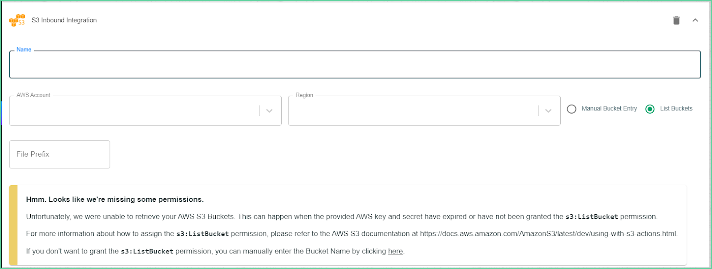Click the Manual Bucket Entry label text
The height and width of the screenshot is (269, 712).
(x=609, y=109)
